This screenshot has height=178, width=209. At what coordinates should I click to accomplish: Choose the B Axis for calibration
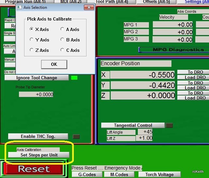(62, 40)
